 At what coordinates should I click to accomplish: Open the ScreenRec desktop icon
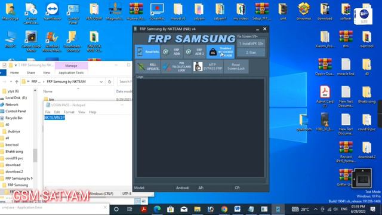tap(157, 11)
